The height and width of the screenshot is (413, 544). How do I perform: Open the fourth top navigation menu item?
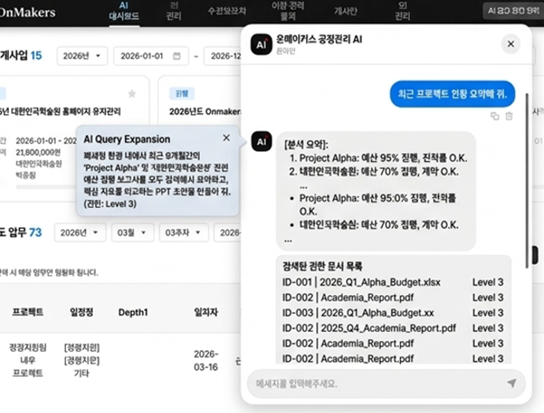(288, 11)
